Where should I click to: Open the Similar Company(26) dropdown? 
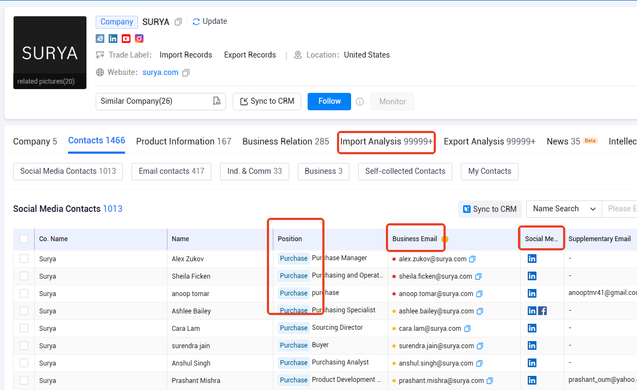(x=160, y=102)
